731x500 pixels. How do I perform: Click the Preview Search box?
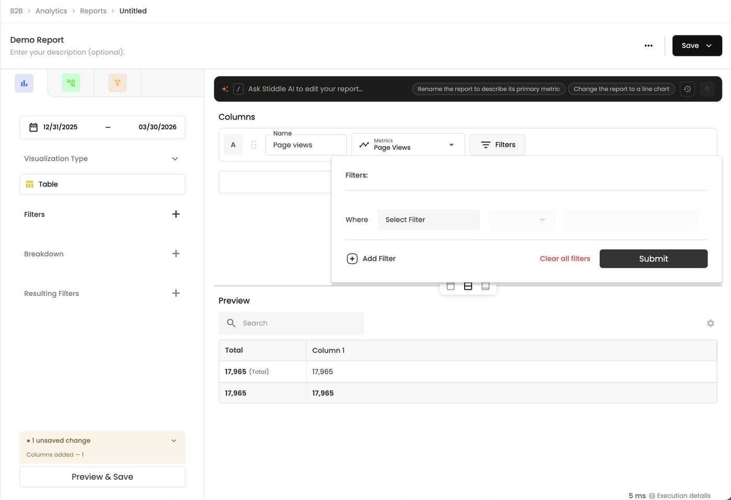(x=291, y=324)
